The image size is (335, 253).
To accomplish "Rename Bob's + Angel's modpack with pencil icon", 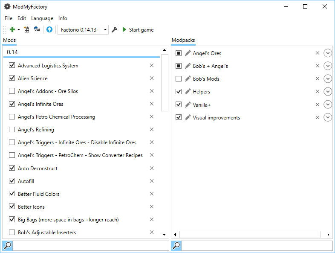I will click(188, 66).
